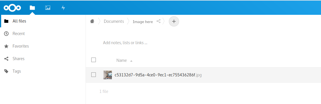321x104 pixels.
Task: Click the plus new file button
Action: click(x=174, y=21)
